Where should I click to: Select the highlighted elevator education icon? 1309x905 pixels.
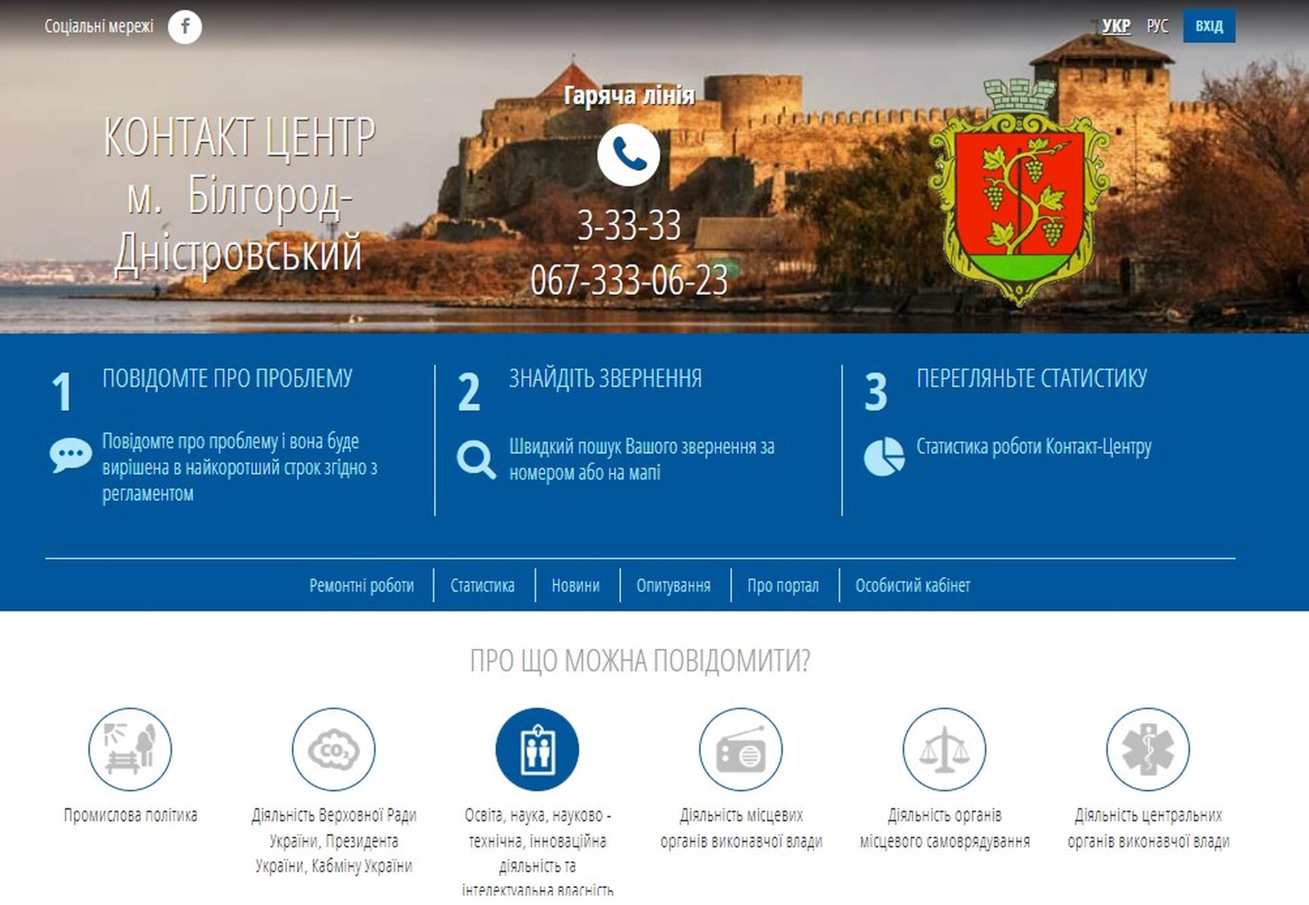pyautogui.click(x=537, y=749)
